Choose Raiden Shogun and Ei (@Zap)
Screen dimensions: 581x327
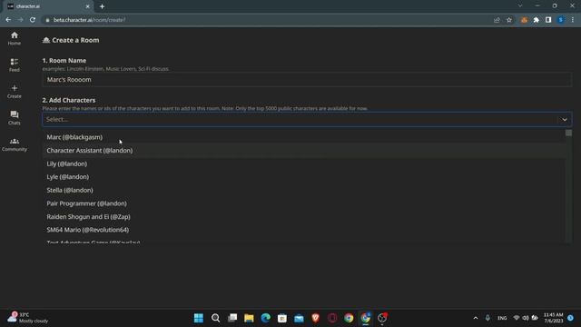(x=304, y=217)
